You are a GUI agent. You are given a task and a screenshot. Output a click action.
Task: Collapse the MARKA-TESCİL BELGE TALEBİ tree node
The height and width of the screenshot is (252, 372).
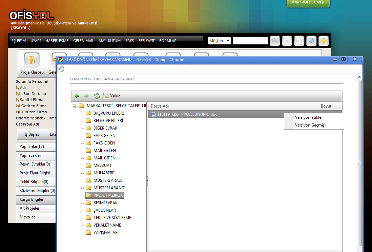pyautogui.click(x=74, y=106)
